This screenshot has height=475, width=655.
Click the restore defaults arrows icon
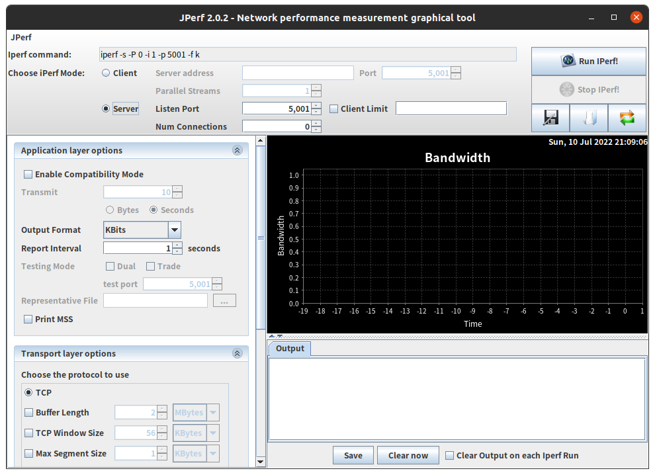627,118
